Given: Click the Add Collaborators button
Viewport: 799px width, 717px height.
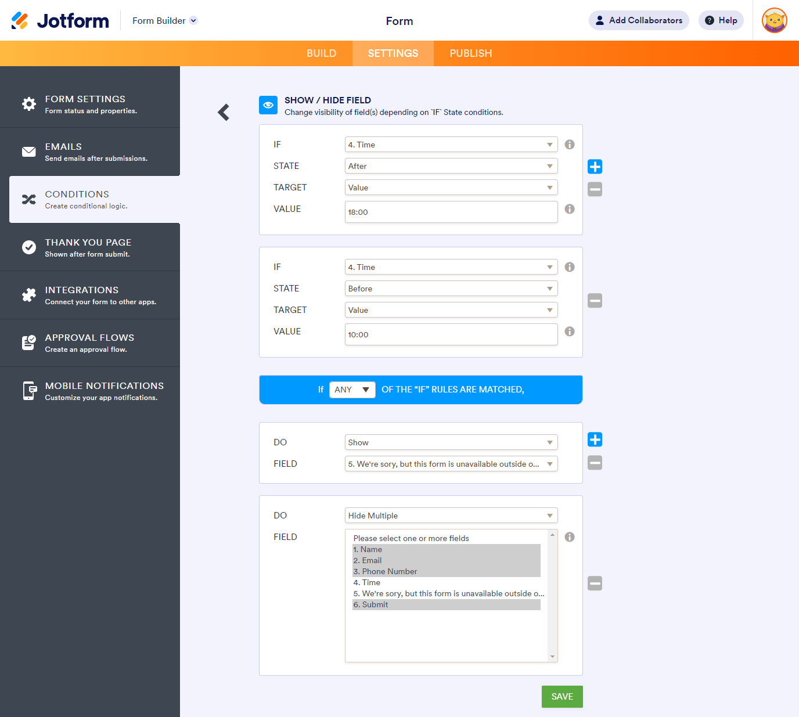Looking at the screenshot, I should 639,20.
